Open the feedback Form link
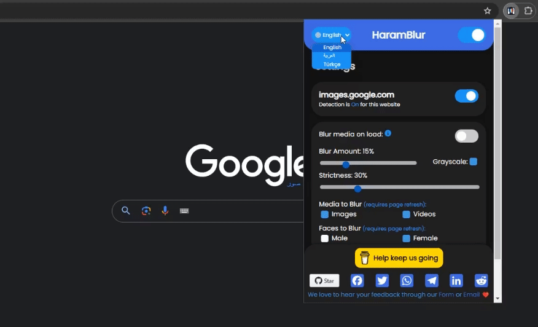Viewport: 538px width, 327px height. [x=446, y=294]
